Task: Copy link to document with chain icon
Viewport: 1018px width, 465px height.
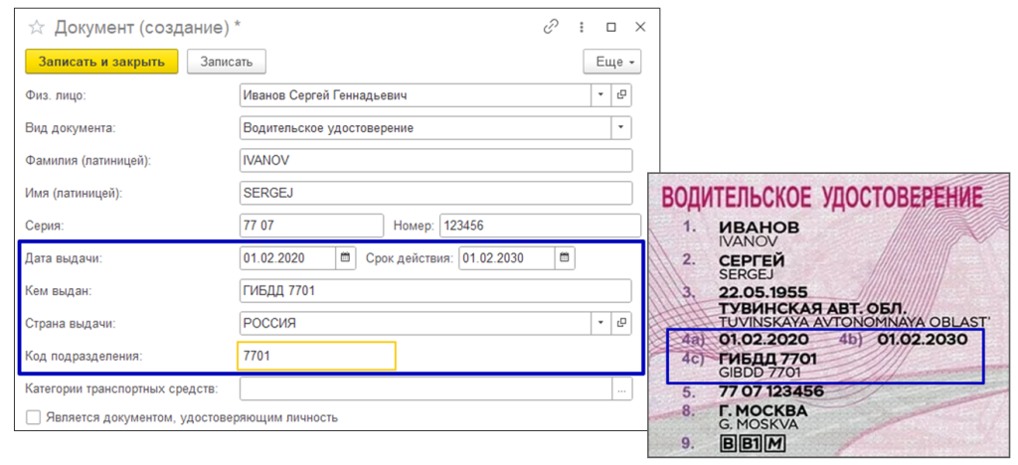Action: 551,28
